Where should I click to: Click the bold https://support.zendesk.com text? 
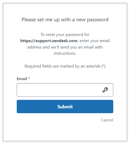coord(49,41)
